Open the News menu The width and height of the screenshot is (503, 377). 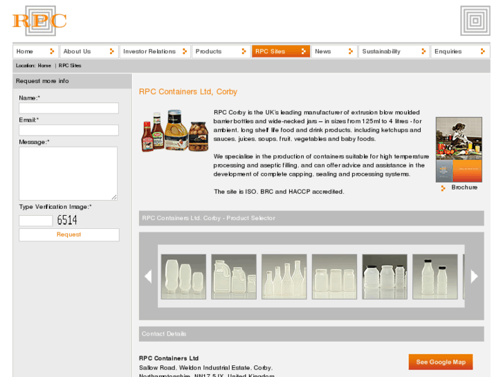pos(334,51)
